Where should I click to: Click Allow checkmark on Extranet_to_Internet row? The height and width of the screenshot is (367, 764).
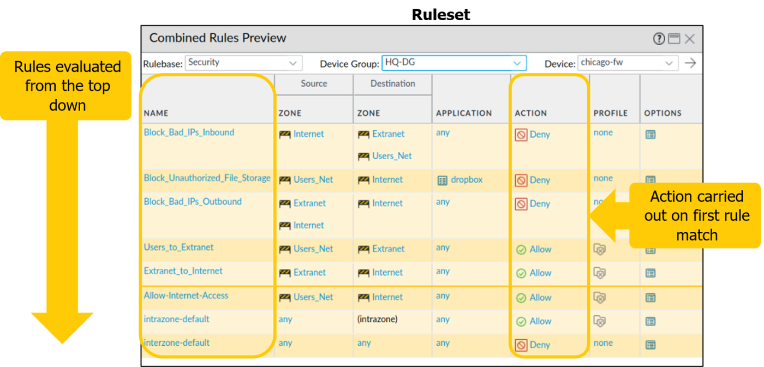click(521, 273)
